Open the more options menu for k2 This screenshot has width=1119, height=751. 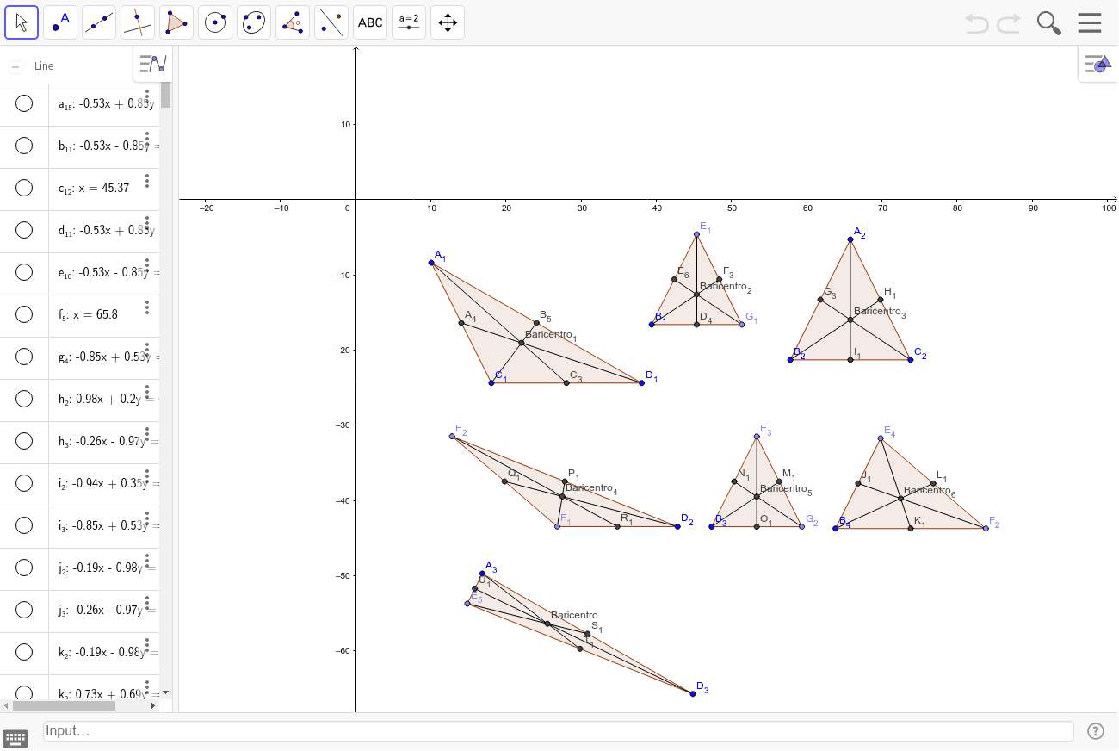pos(147,644)
